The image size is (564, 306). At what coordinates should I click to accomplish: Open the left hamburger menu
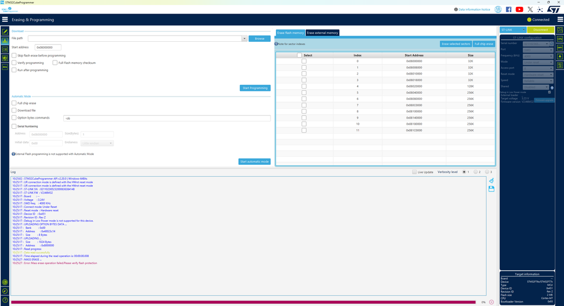click(x=5, y=19)
